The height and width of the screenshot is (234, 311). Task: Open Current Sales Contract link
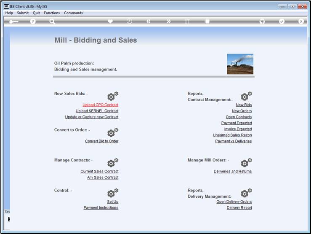99,172
